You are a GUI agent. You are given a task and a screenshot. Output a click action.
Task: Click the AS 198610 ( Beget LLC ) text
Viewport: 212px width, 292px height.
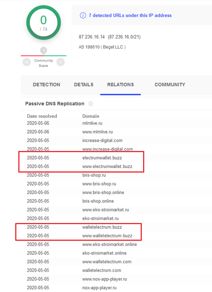click(x=102, y=47)
